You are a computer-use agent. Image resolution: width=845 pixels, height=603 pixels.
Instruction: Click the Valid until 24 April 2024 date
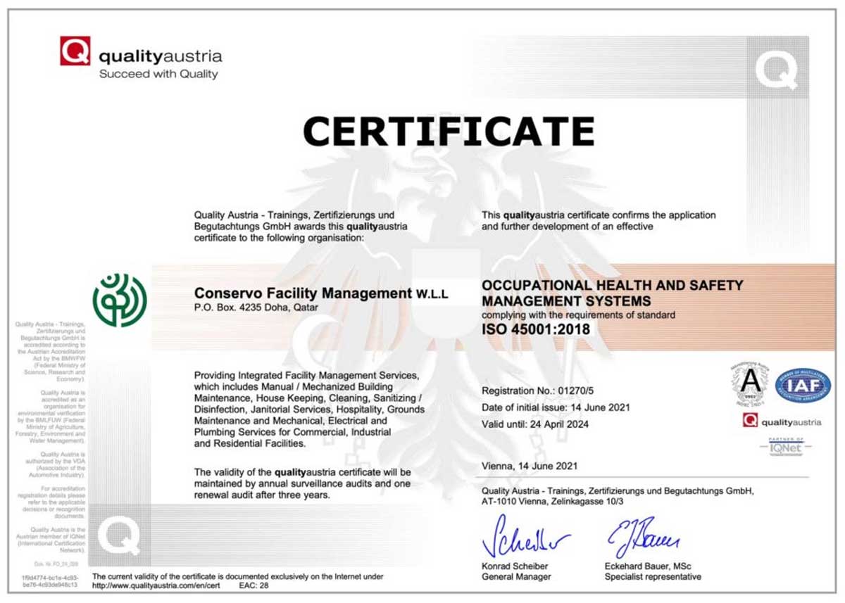coord(535,424)
